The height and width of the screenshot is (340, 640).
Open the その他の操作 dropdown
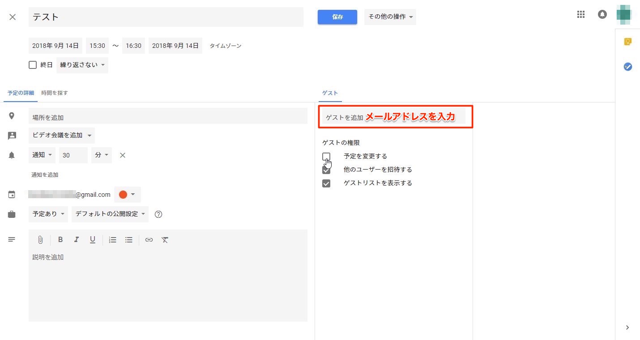click(390, 17)
